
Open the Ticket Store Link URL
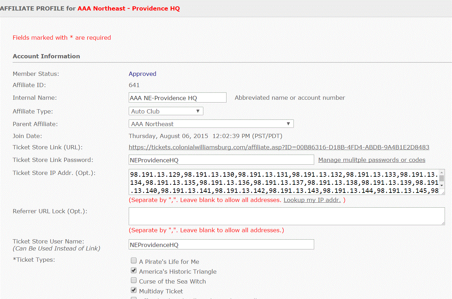(279, 147)
